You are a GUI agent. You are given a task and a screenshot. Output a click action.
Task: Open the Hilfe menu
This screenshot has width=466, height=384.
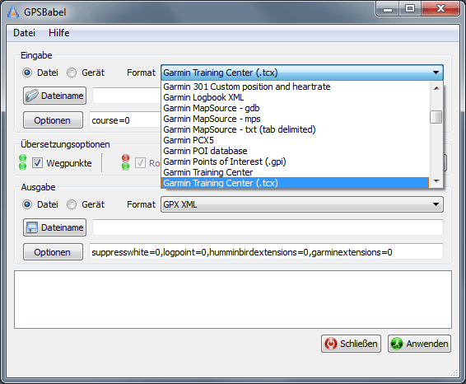point(58,33)
